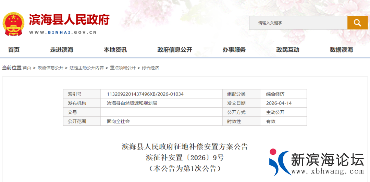
Task: Focus the 请输入关键字 search field
Action: tap(298, 23)
